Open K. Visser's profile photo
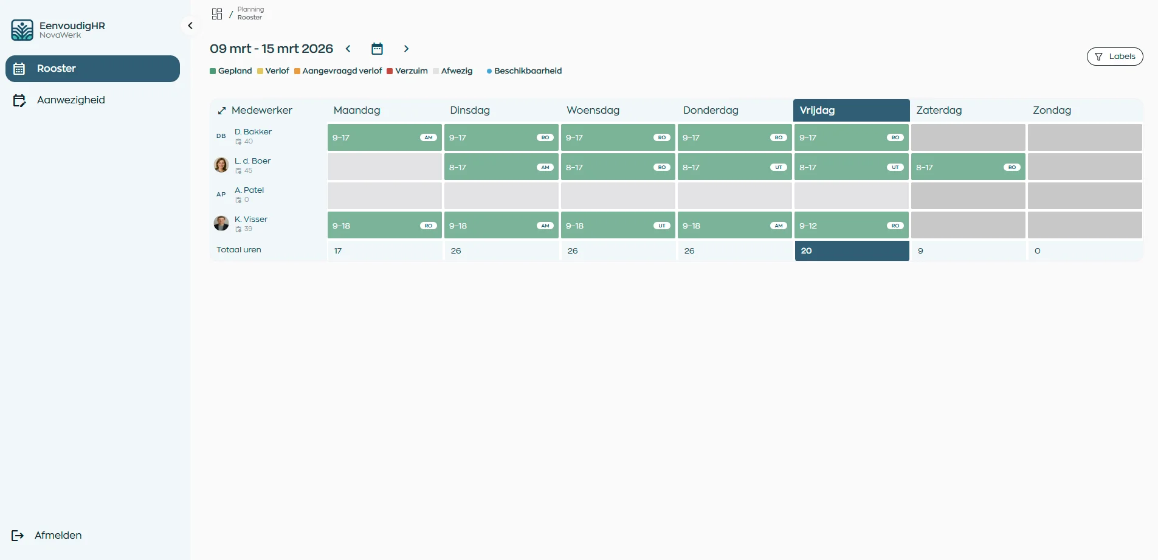This screenshot has width=1158, height=560. [221, 223]
